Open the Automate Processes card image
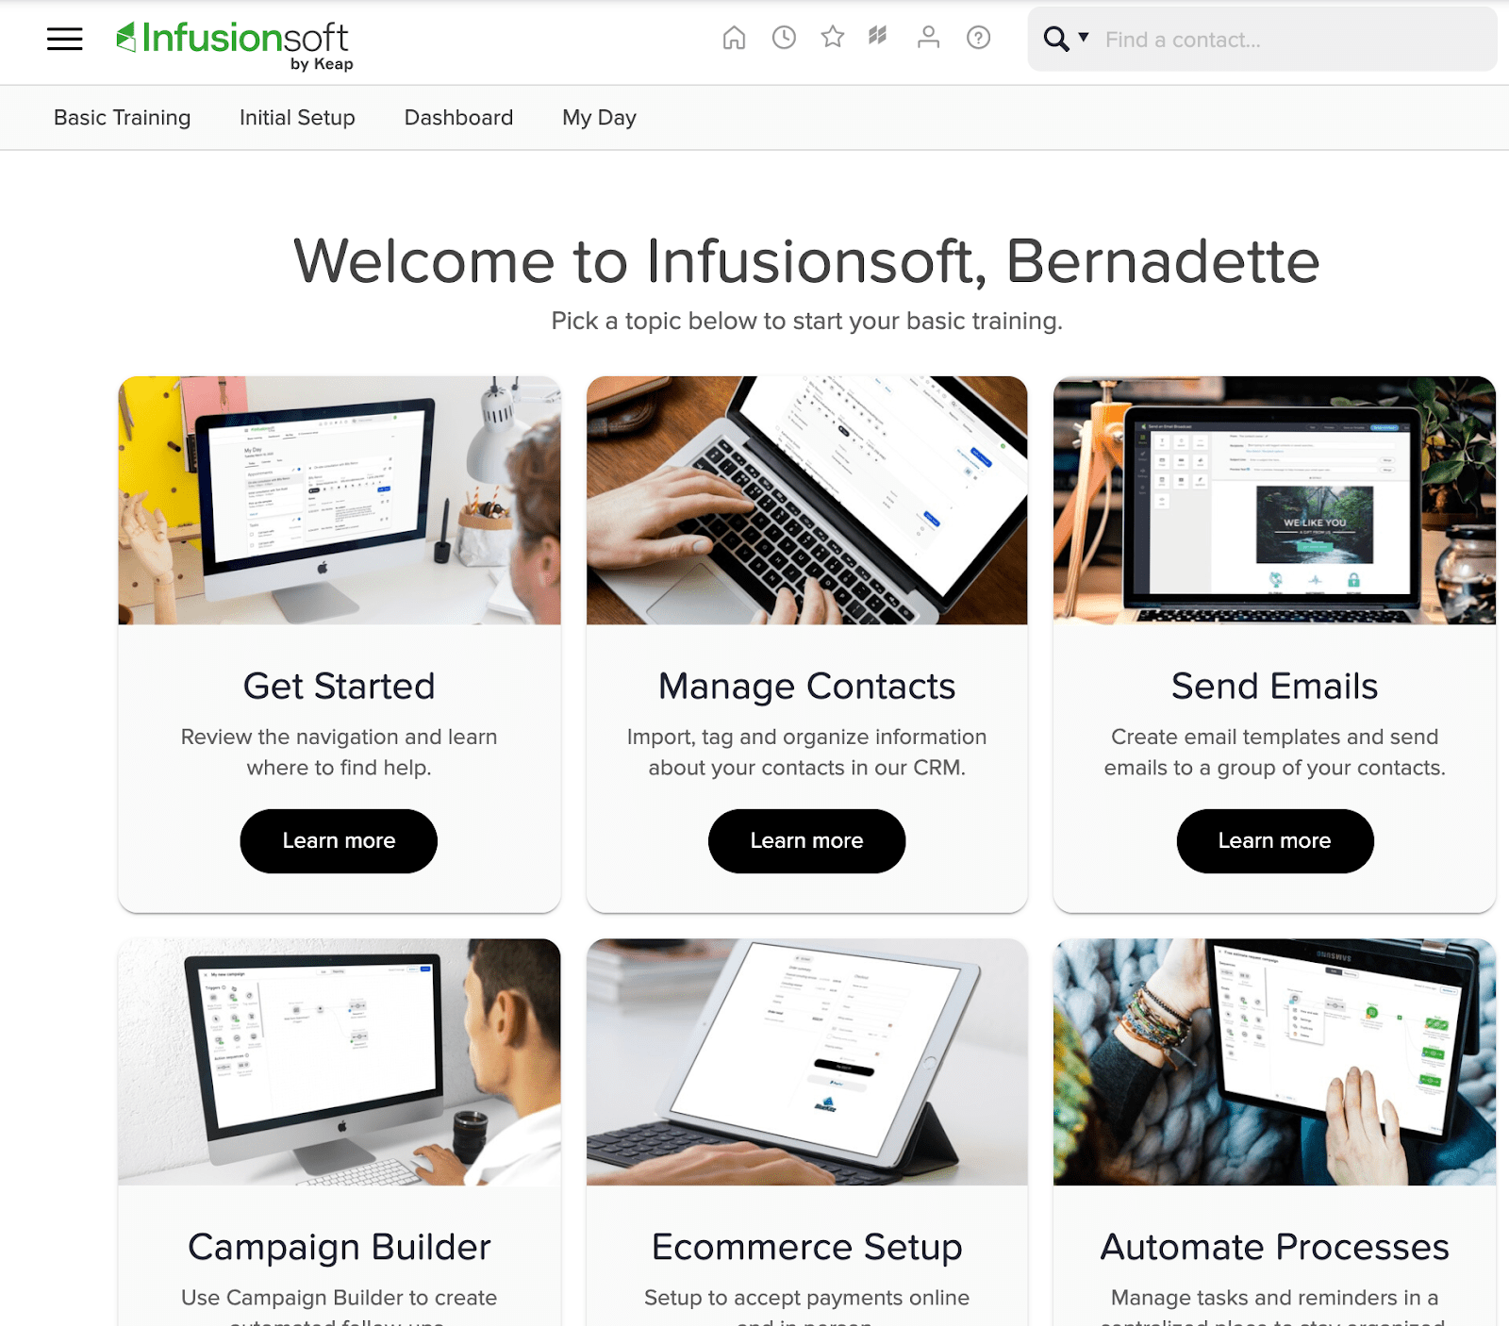This screenshot has height=1326, width=1509. (x=1274, y=1062)
